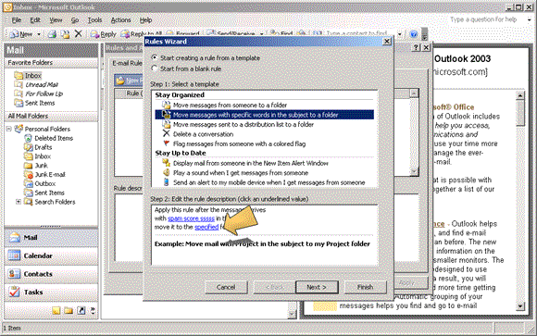
Task: Collapse the Personal Folders tree node
Action: point(9,129)
